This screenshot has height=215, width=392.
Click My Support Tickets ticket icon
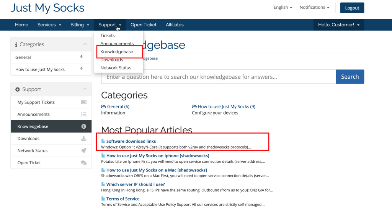click(84, 102)
